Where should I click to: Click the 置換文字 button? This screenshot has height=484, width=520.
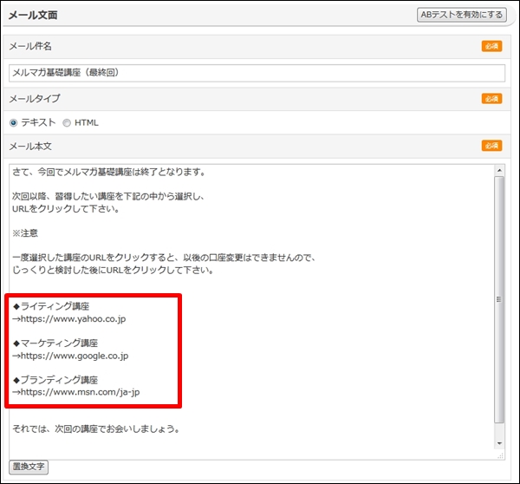[x=29, y=467]
